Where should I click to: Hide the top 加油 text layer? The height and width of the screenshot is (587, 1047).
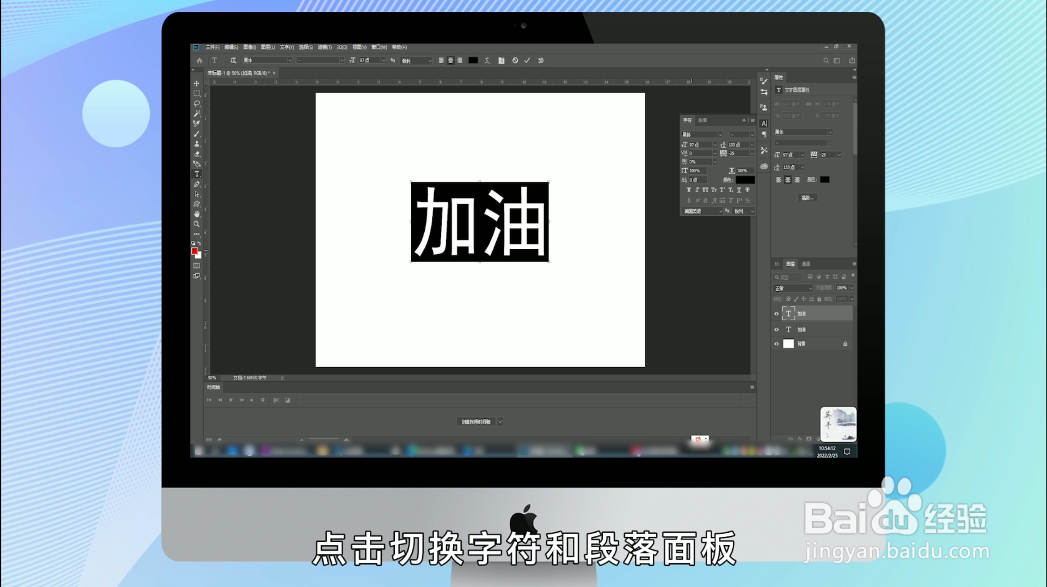[x=777, y=313]
